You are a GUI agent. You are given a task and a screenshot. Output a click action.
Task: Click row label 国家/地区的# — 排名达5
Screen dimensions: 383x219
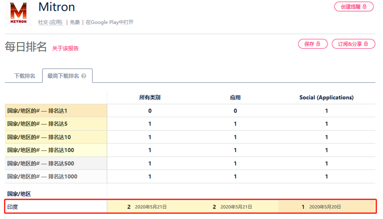coord(37,124)
